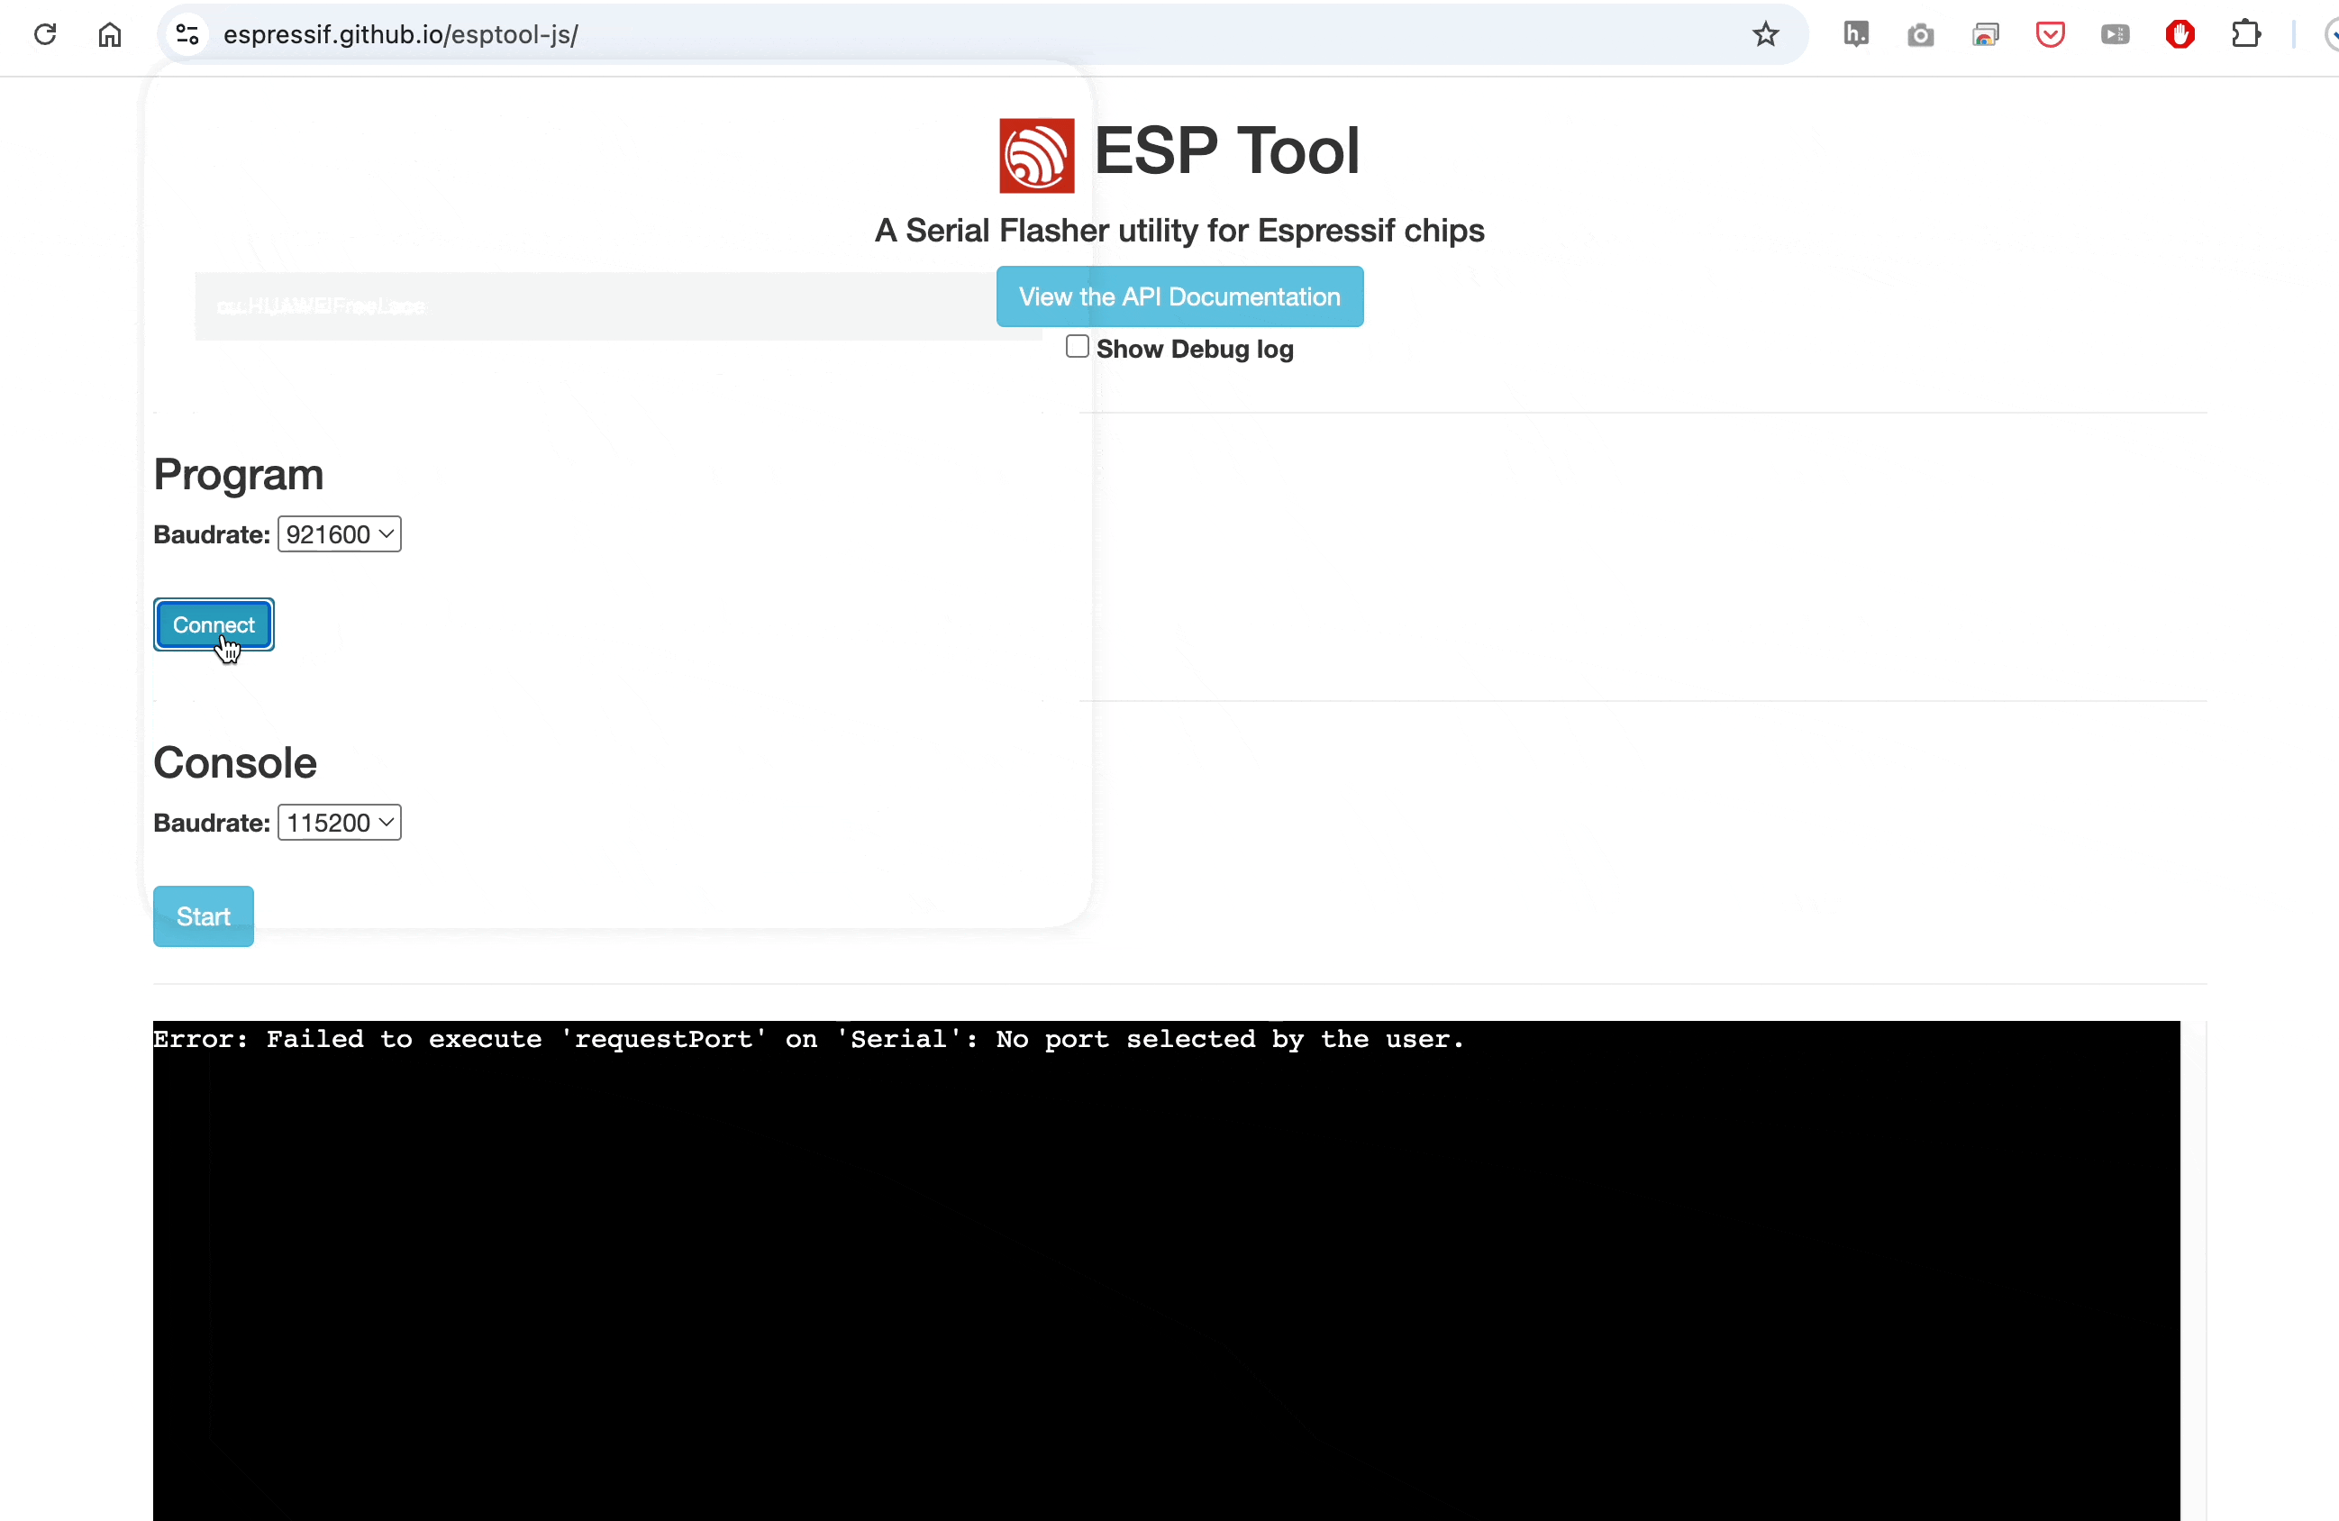This screenshot has height=1521, width=2339.
Task: Reload the page with refresh icon
Action: click(x=45, y=34)
